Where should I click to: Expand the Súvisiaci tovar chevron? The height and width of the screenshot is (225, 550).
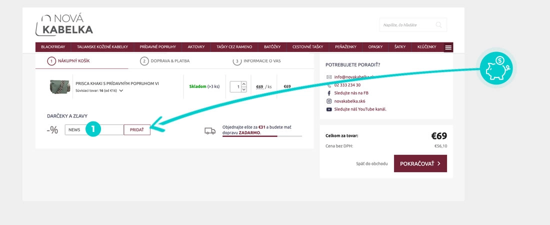pos(121,90)
